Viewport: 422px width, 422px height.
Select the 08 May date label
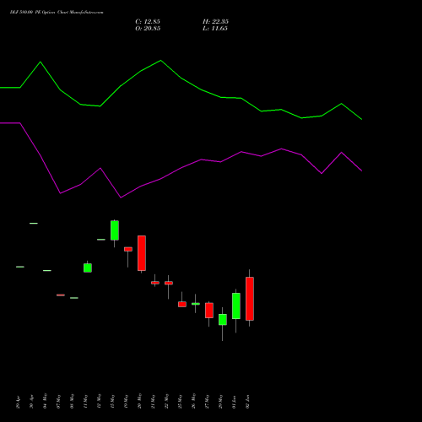(73, 402)
